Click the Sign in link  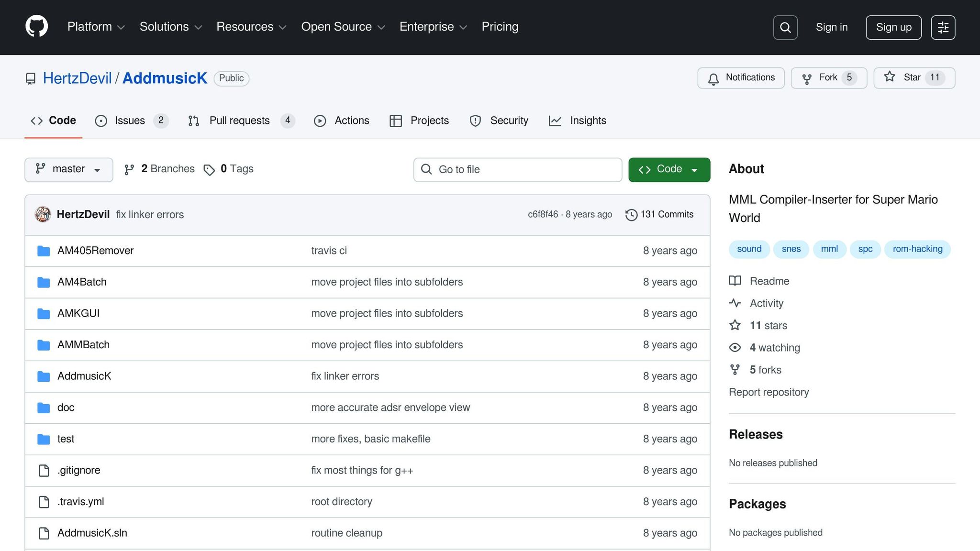pyautogui.click(x=832, y=27)
